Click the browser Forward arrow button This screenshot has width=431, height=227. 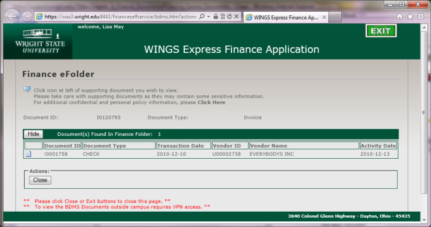(27, 17)
